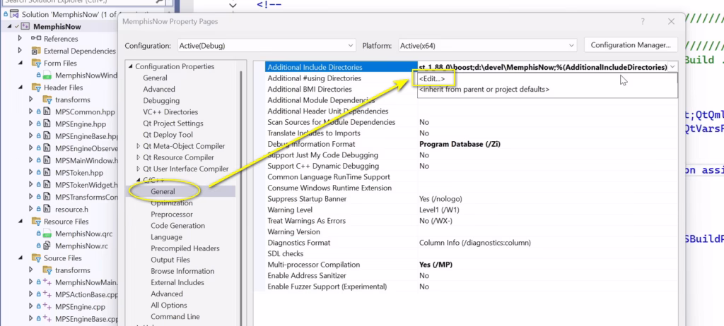This screenshot has width=724, height=326.
Task: Click the MemphisNow.qrc file icon
Action: tap(47, 234)
